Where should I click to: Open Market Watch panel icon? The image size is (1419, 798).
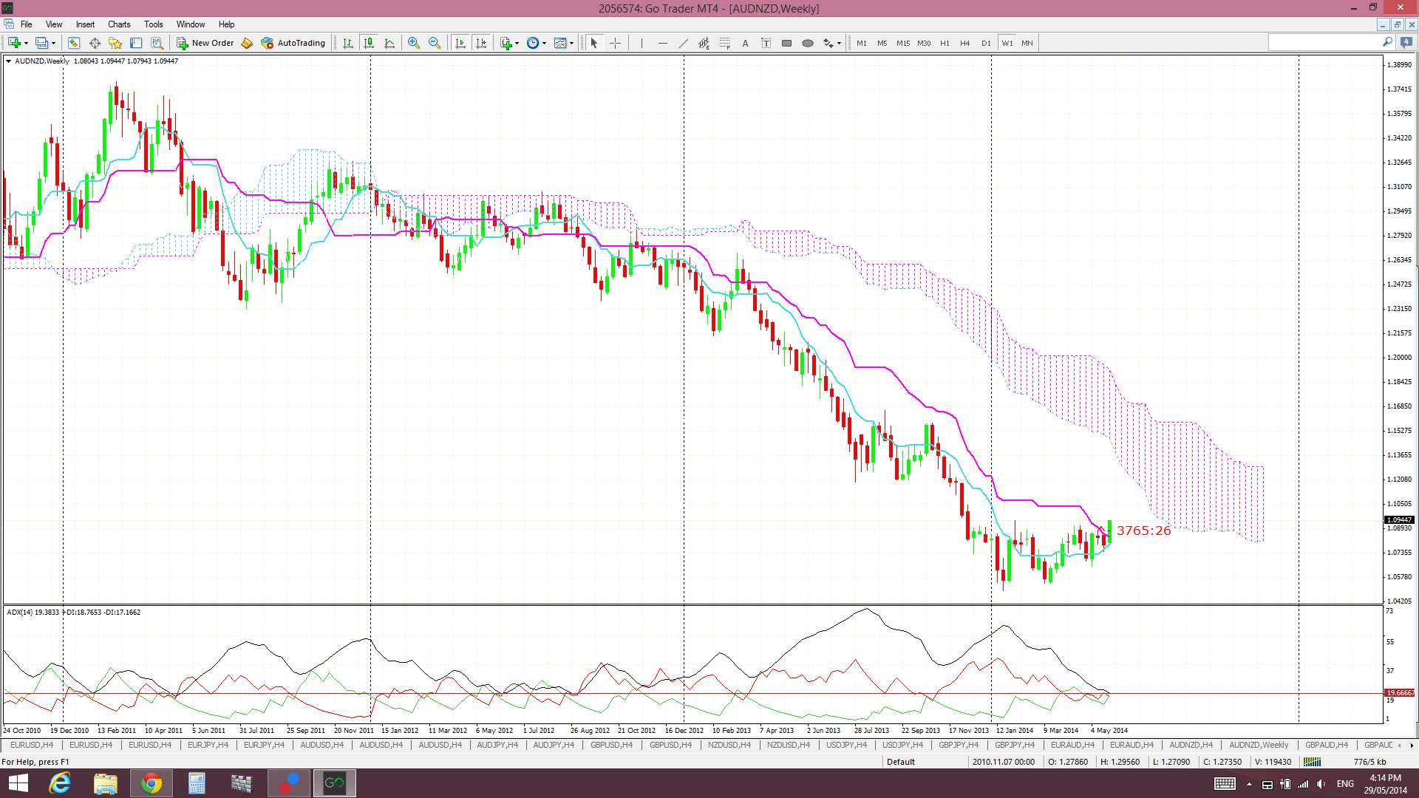[74, 43]
